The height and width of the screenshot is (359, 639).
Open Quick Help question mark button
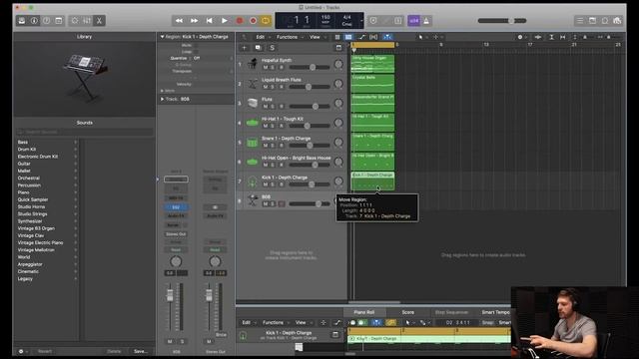click(x=47, y=21)
